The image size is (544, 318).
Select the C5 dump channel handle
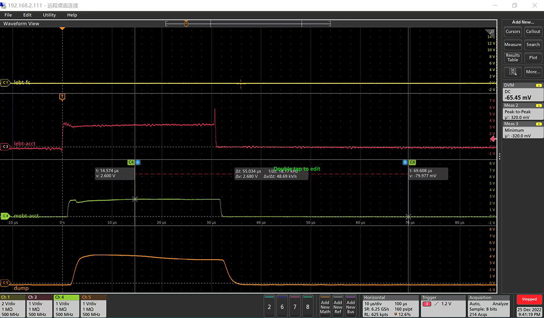[x=5, y=283]
